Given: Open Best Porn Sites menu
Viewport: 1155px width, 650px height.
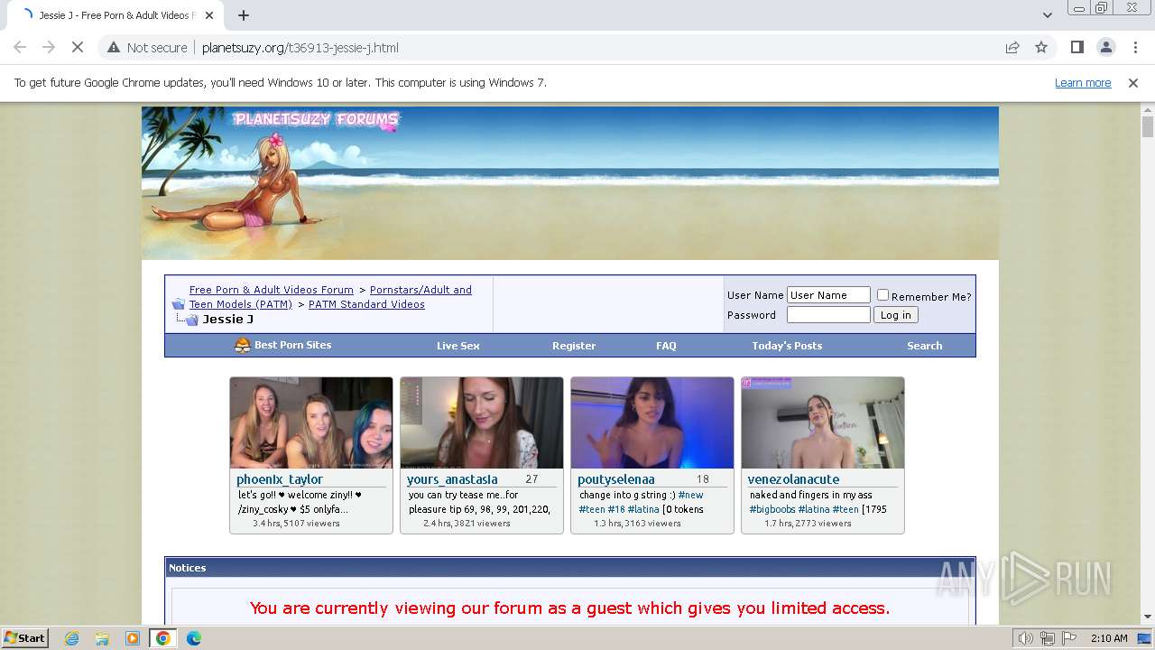Looking at the screenshot, I should [283, 345].
